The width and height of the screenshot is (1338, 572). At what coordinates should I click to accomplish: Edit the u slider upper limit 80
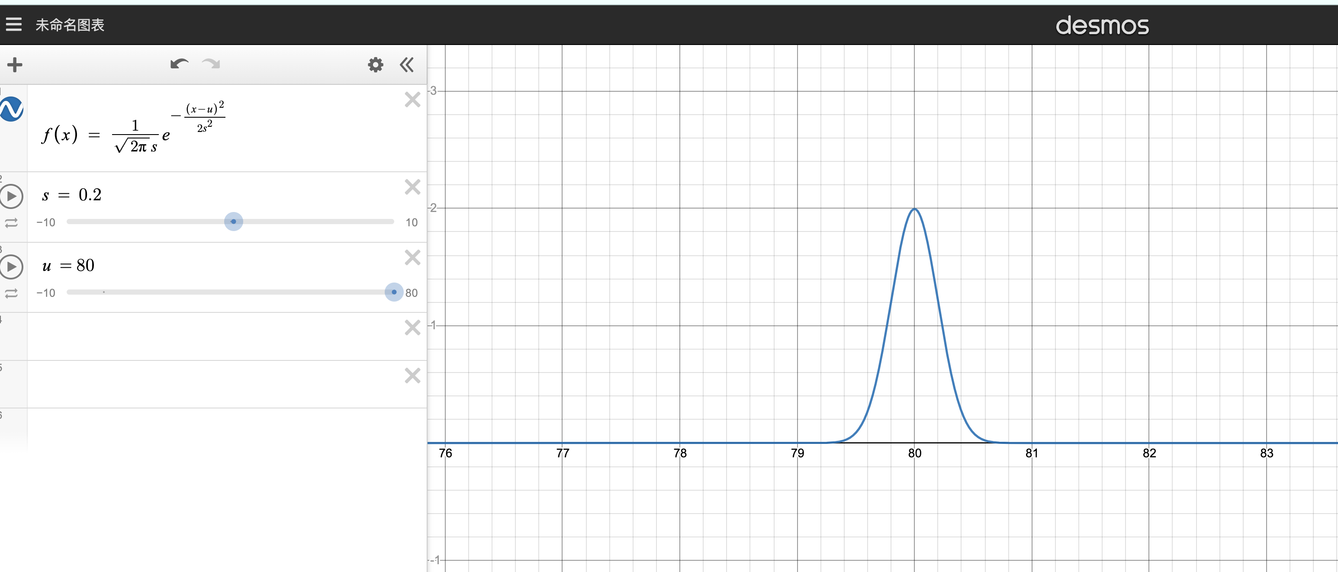[x=412, y=293]
